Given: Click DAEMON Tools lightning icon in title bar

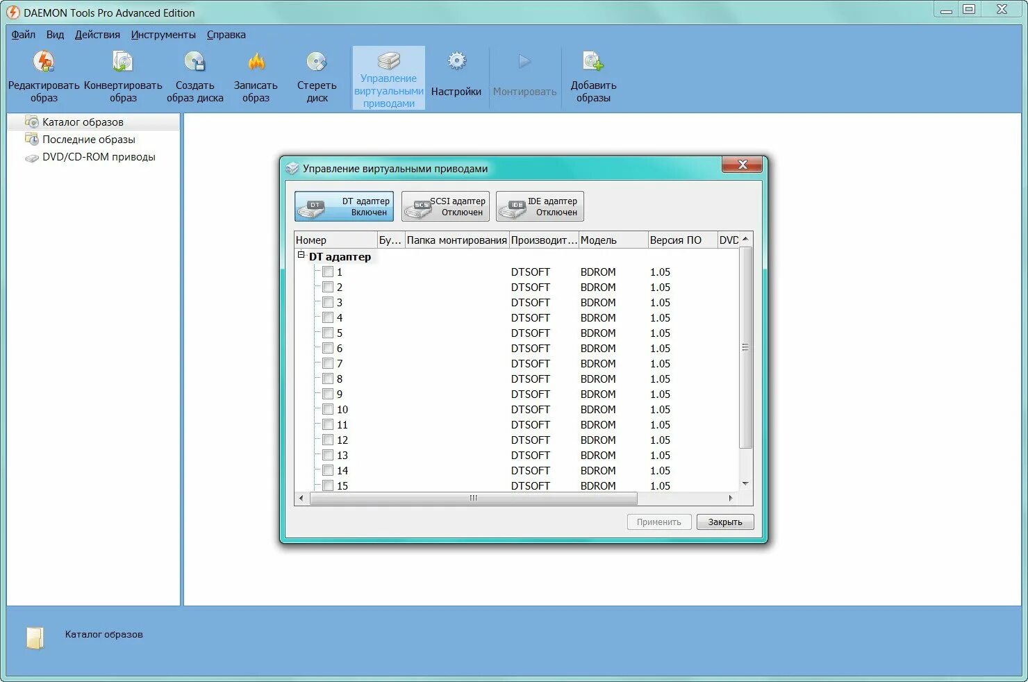Looking at the screenshot, I should pyautogui.click(x=13, y=13).
